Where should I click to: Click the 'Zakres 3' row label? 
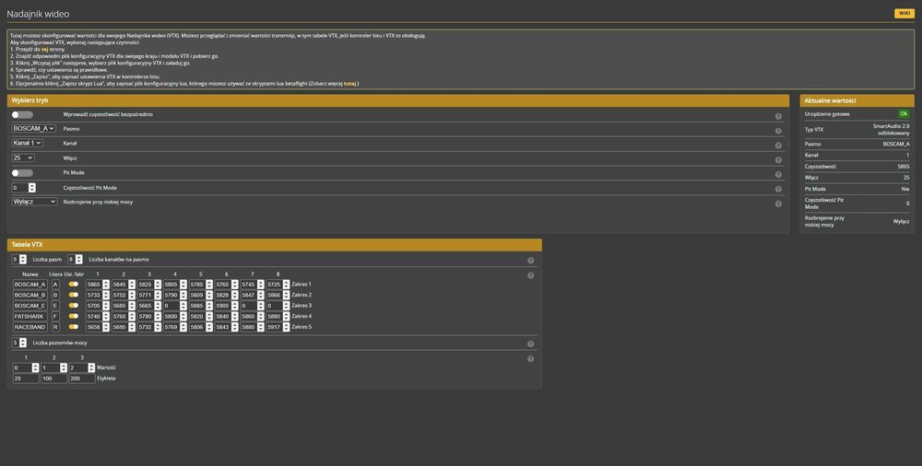click(301, 306)
